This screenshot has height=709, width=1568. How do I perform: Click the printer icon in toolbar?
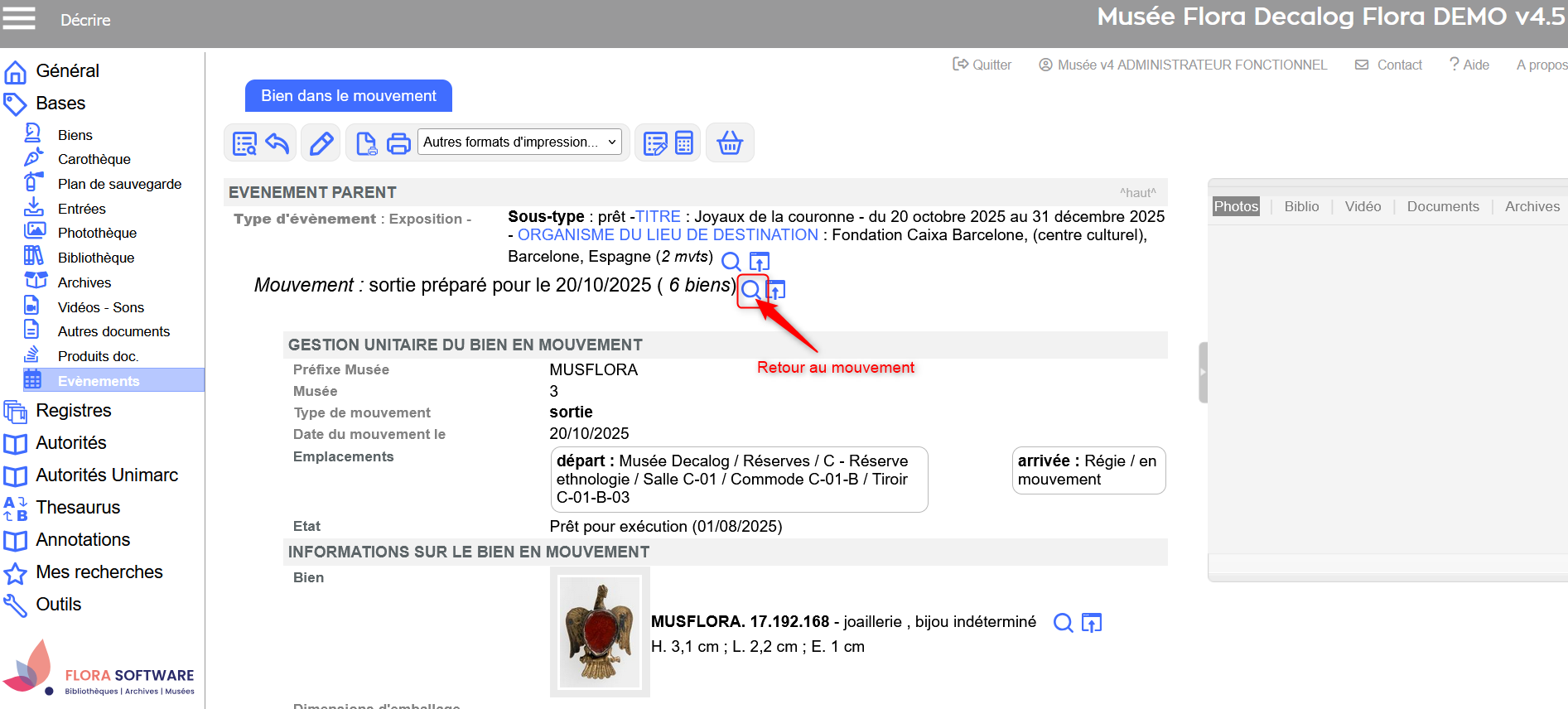tap(398, 143)
